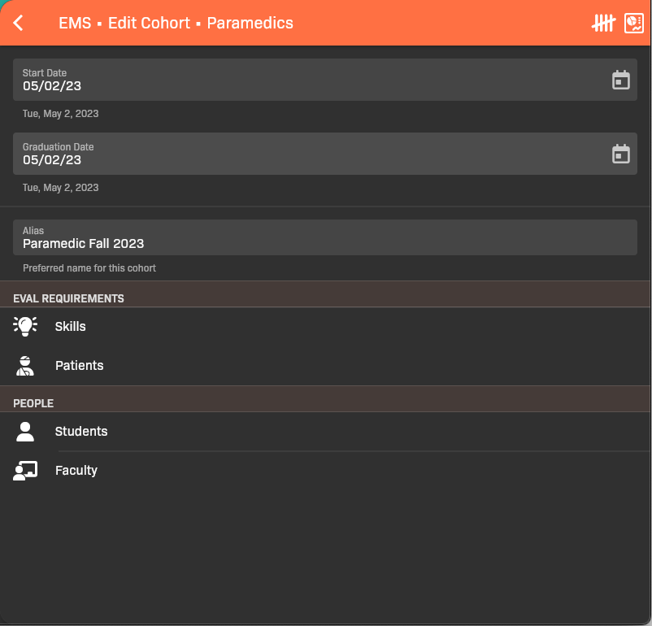
Task: Click the Students person icon
Action: [x=25, y=432]
